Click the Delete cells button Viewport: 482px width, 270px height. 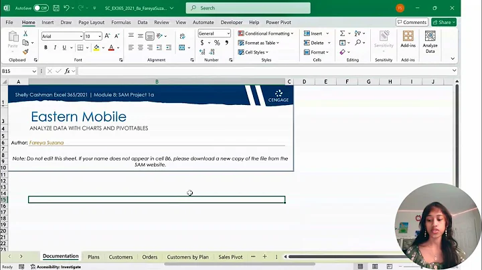tap(317, 43)
